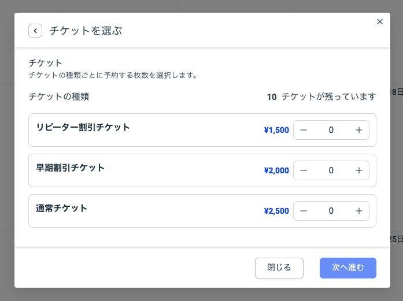403x301 pixels.
Task: Decrease リピーター割引チケット quantity with minus
Action: pyautogui.click(x=304, y=130)
